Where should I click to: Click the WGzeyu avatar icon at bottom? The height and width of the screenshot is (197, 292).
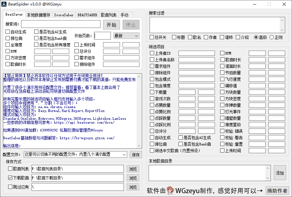click(170, 191)
